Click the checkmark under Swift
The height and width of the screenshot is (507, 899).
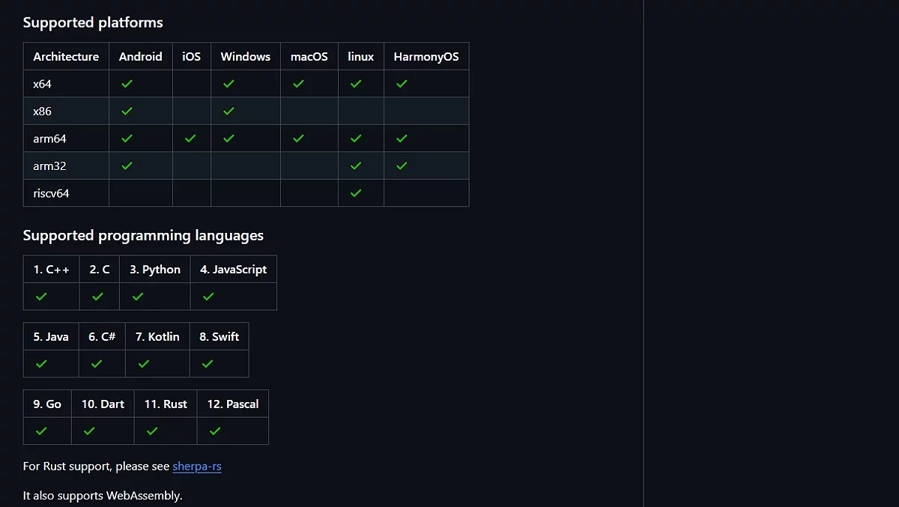[x=208, y=364]
